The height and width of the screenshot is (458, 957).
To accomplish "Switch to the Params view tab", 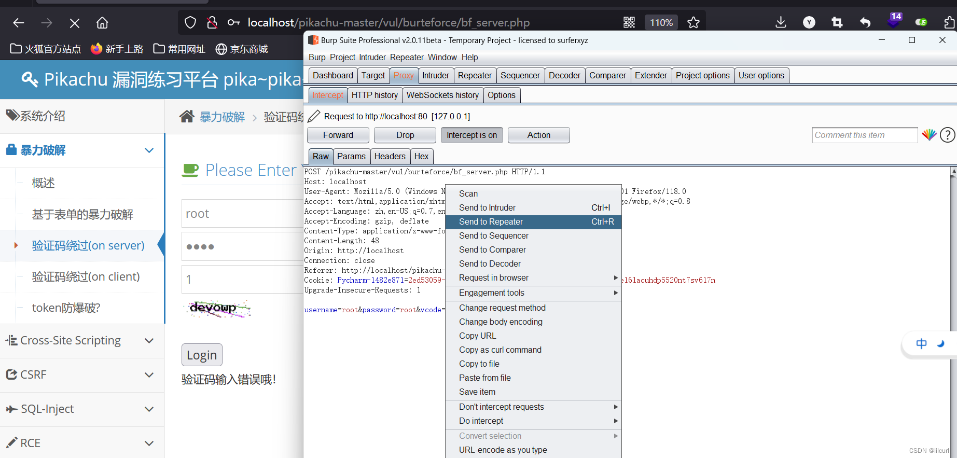I will coord(351,156).
